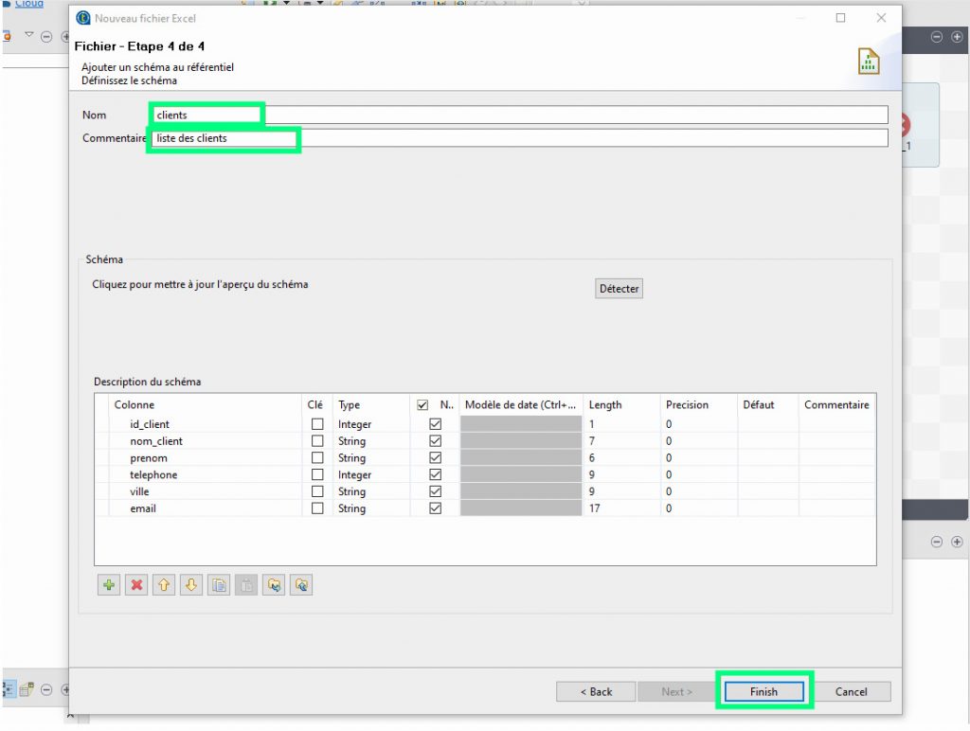970x731 pixels.
Task: Change the Type of the telephone column
Action: 369,475
